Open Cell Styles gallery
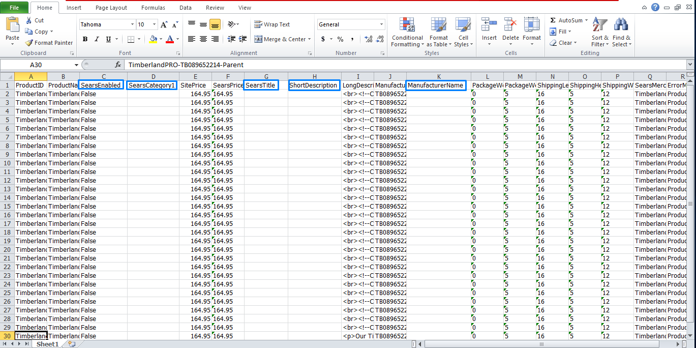 click(x=463, y=32)
